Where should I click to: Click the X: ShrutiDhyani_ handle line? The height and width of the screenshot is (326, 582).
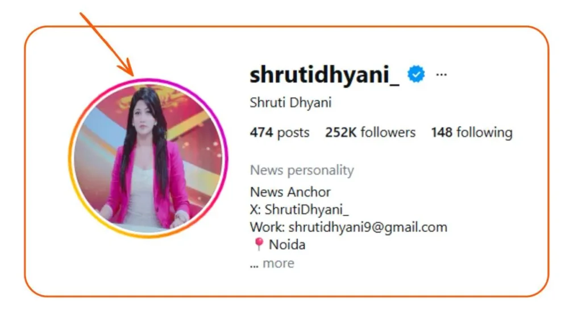coord(300,209)
